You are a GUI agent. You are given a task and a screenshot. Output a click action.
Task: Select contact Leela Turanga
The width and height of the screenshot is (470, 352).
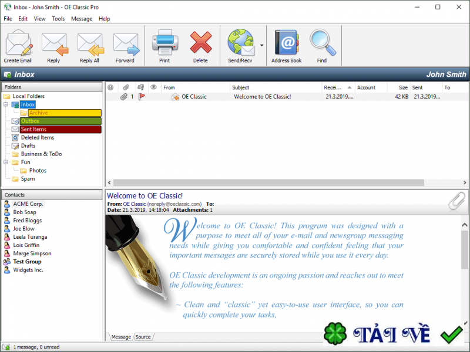tap(30, 237)
